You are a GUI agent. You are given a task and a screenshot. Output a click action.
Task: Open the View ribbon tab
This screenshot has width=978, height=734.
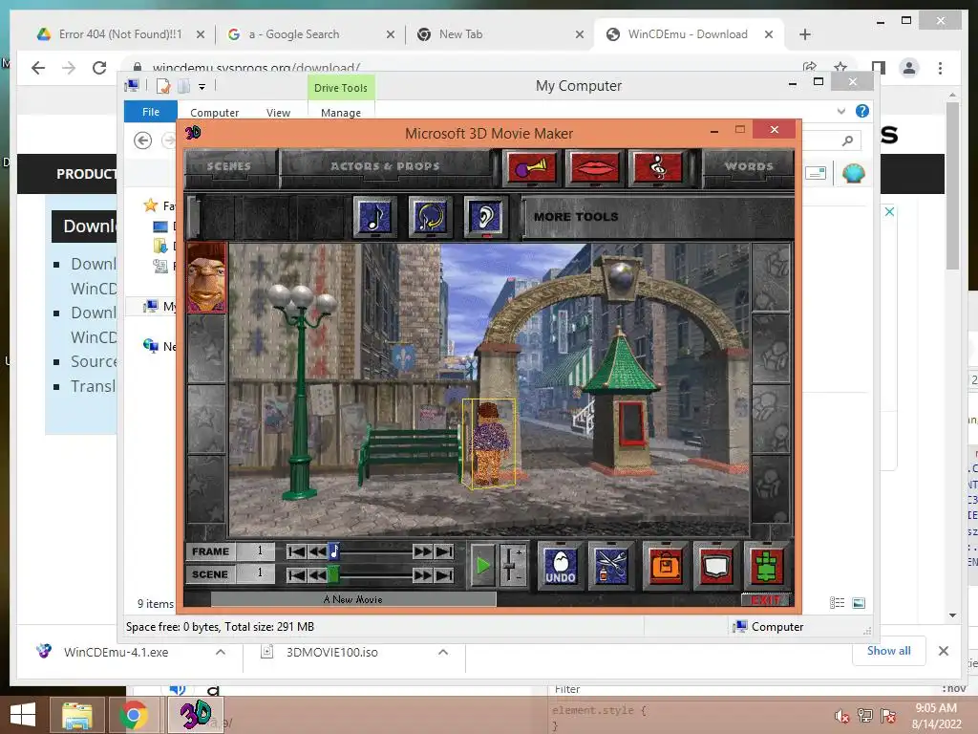coord(278,113)
